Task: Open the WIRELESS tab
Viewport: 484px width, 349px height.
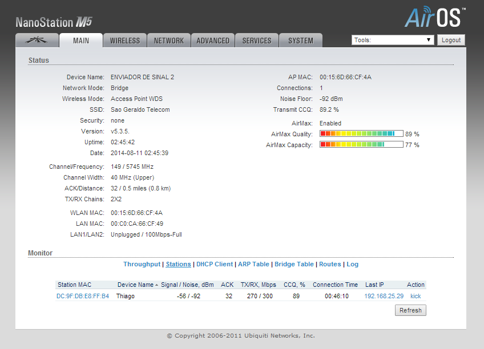Action: pyautogui.click(x=124, y=40)
